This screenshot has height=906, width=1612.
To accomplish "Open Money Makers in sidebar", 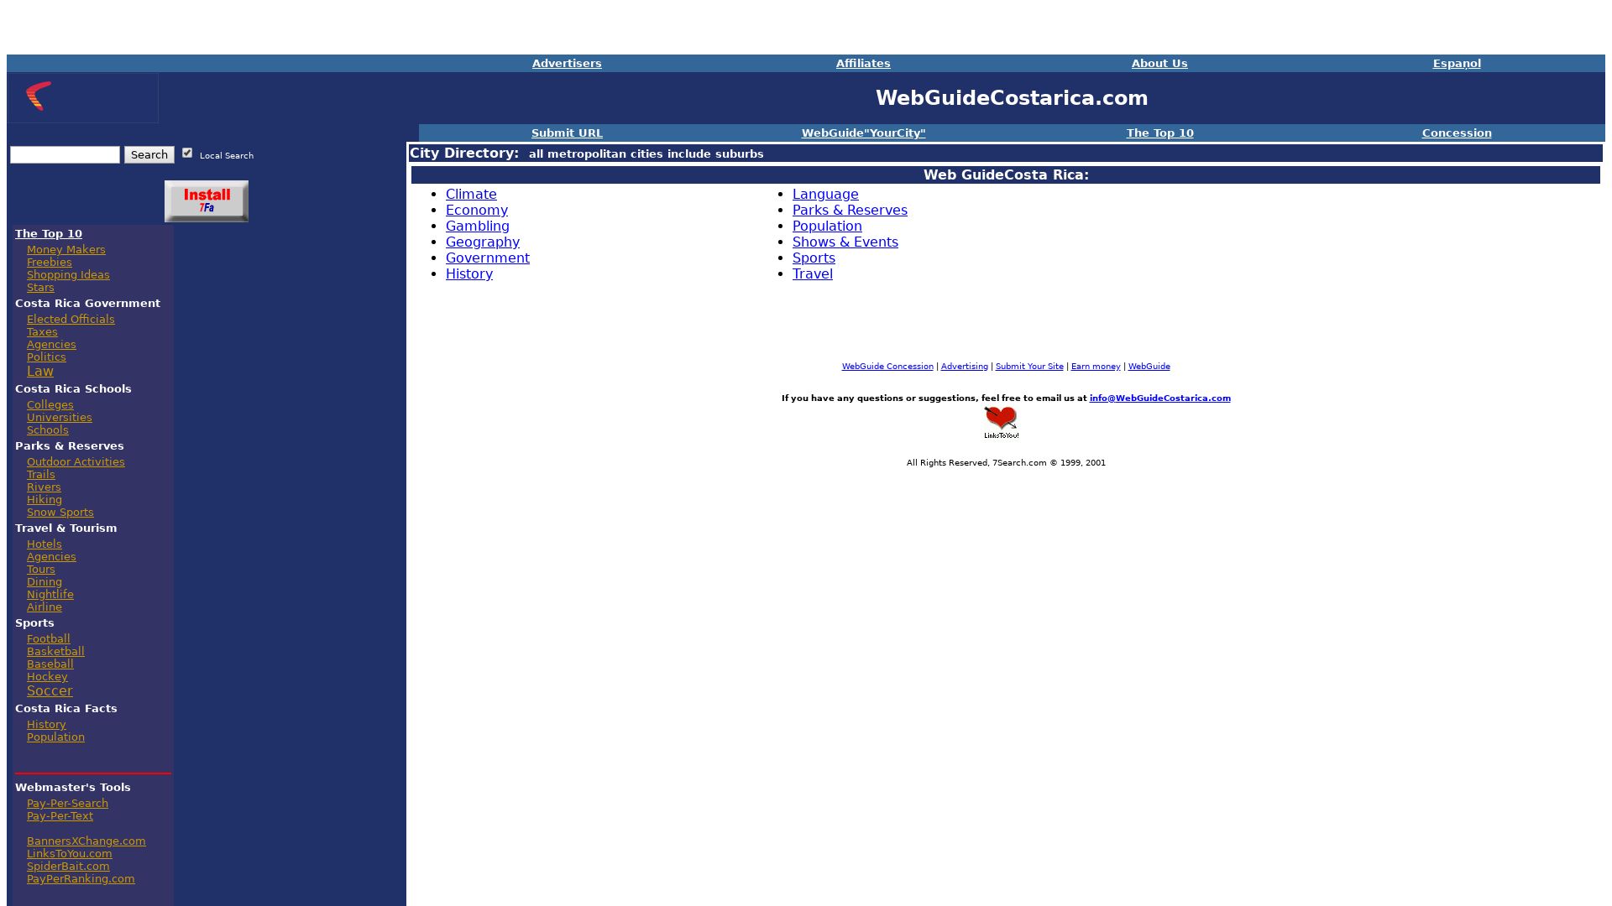I will 65,250.
